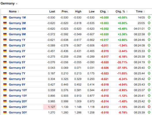This screenshot has height=115, width=152.
Task: Click the -35.71% change for Germany 5Y
Action: 122,62
